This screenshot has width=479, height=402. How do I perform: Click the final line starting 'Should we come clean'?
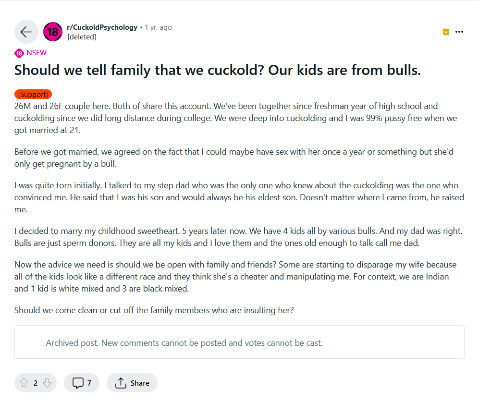[154, 310]
